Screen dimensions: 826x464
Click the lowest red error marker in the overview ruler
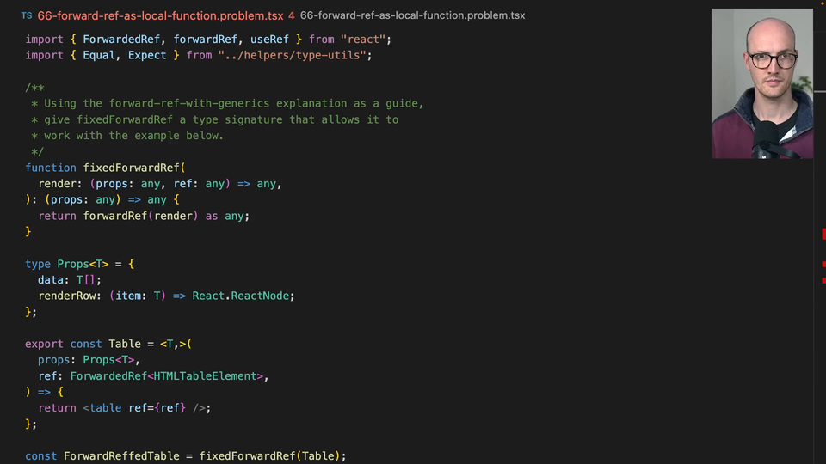[823, 280]
